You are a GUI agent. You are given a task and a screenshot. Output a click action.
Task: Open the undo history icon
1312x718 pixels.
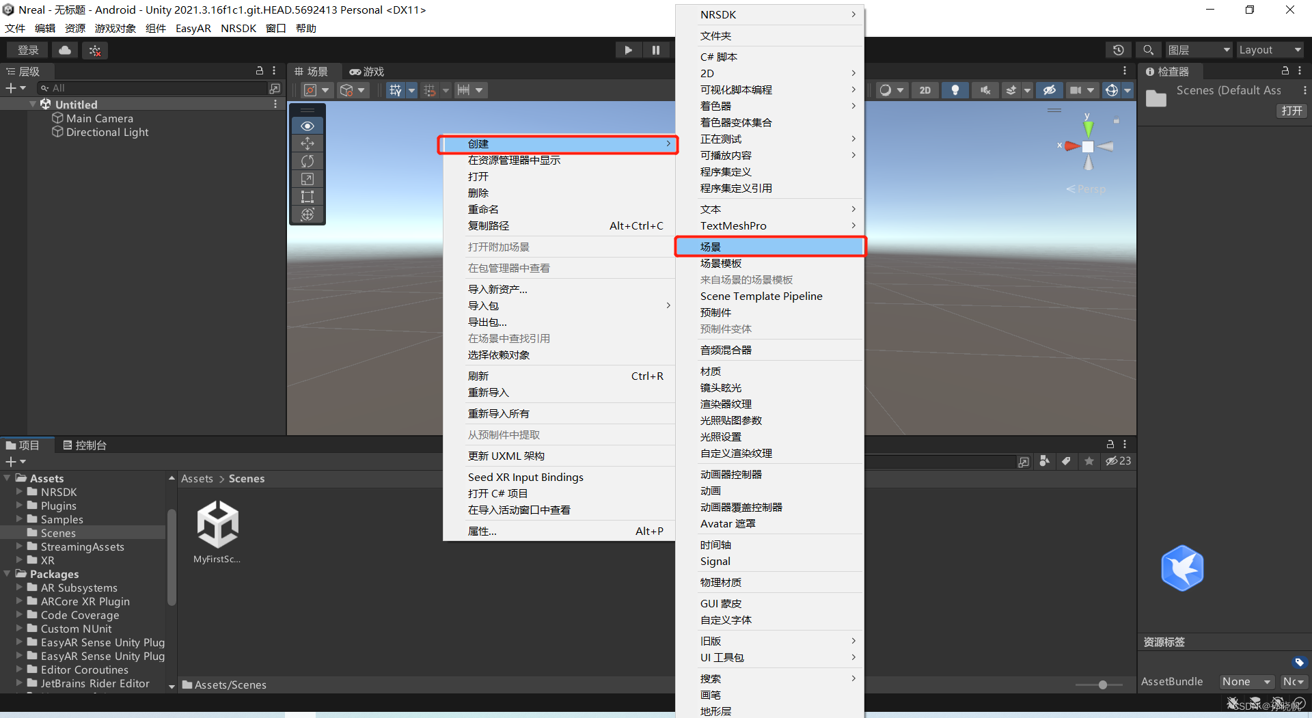click(1118, 50)
